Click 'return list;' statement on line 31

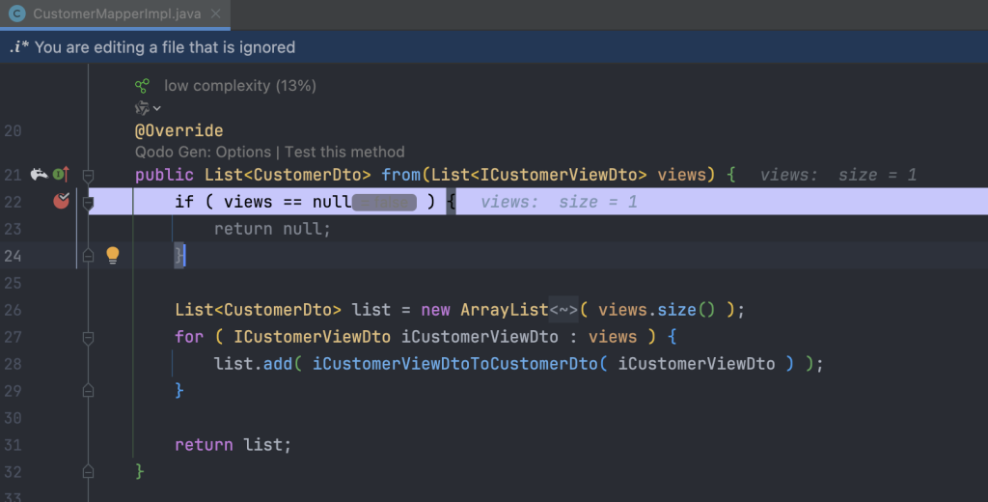tap(233, 445)
